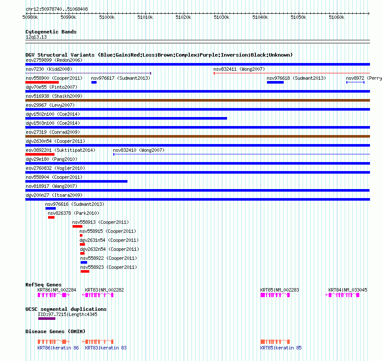The height and width of the screenshot is (361, 382).
Task: Click the 50980k ruler position label
Action: coord(30,17)
